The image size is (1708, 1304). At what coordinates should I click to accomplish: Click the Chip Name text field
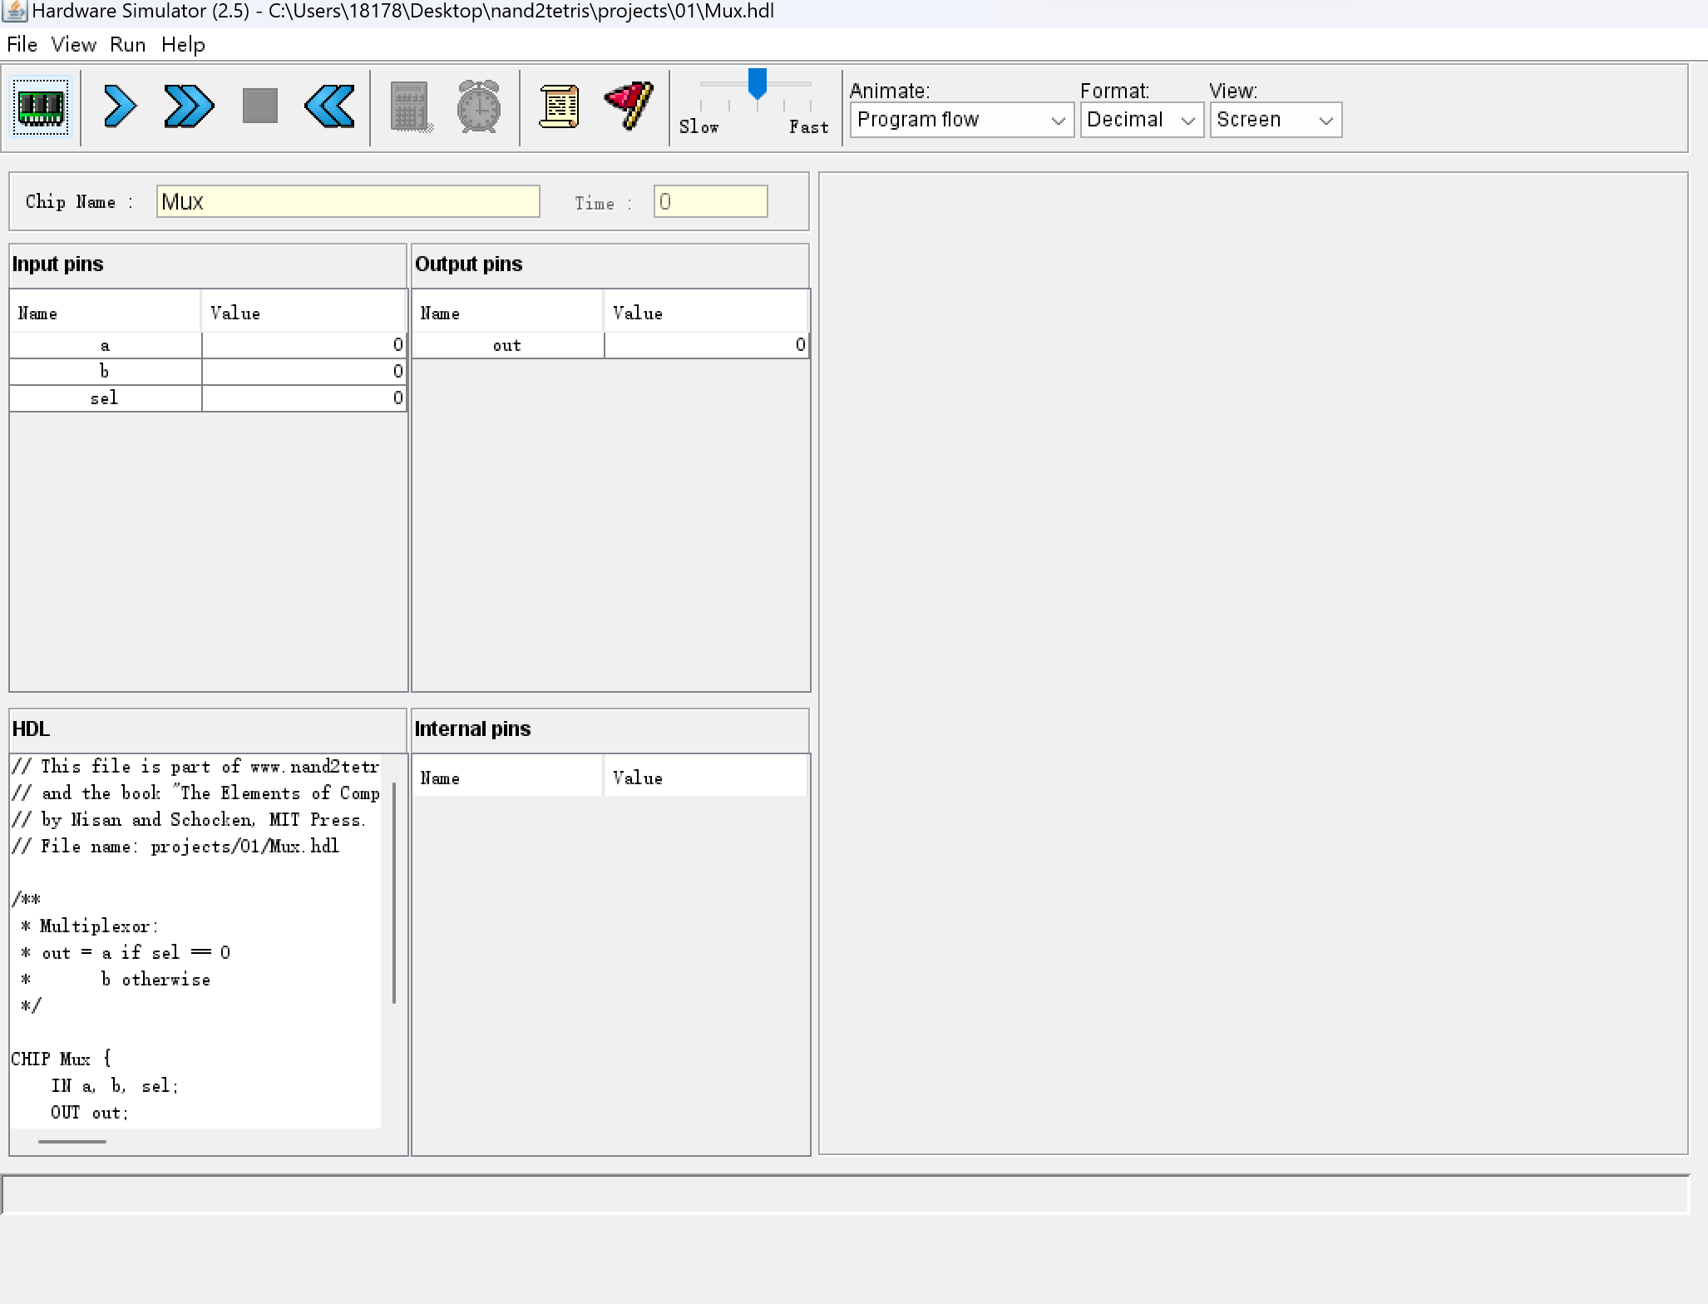pyautogui.click(x=348, y=202)
